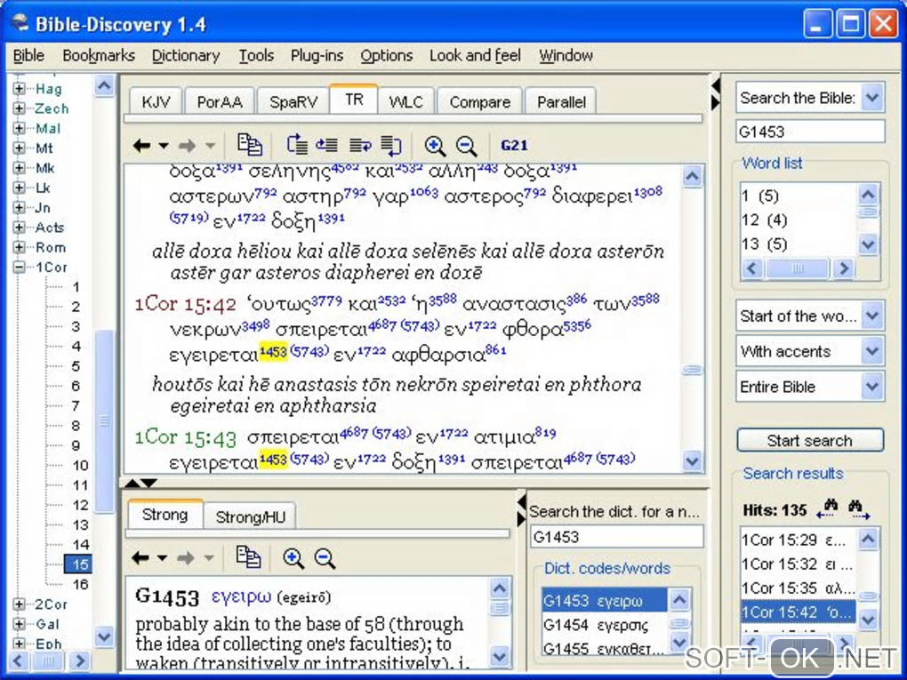The height and width of the screenshot is (680, 907).
Task: Click the third verse layout icon
Action: [360, 145]
